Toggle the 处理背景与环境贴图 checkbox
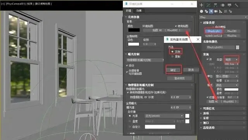Image resolution: width=248 pixels, height=140 pixels. (x=127, y=72)
